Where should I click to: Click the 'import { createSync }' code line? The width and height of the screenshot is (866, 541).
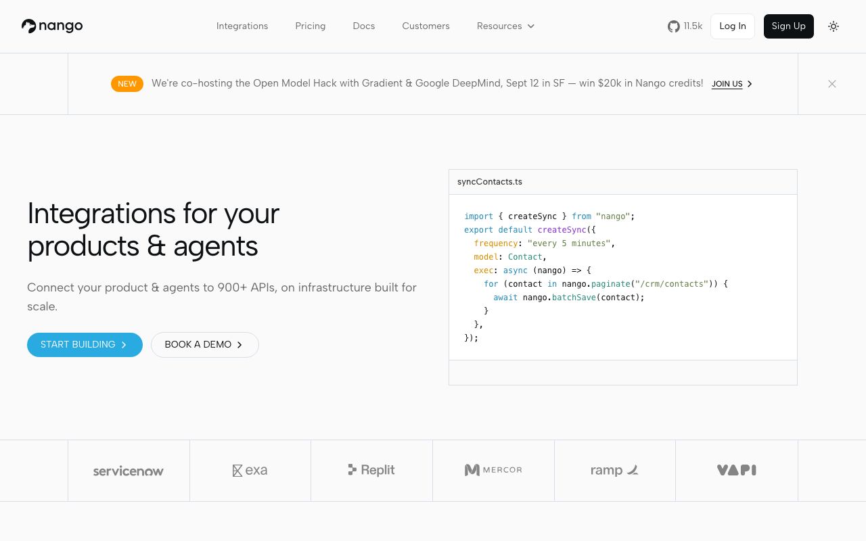click(549, 216)
